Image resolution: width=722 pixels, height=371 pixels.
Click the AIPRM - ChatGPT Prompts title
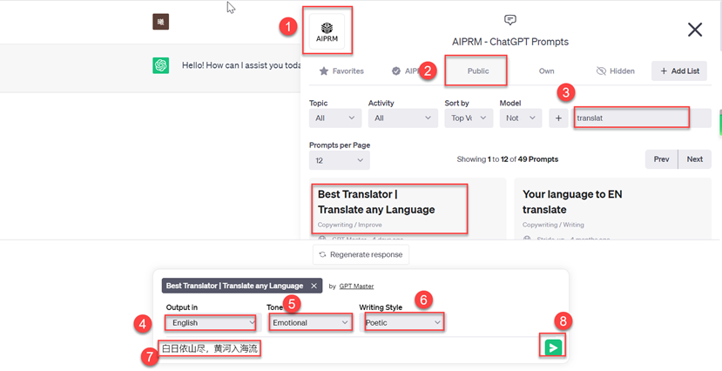510,42
